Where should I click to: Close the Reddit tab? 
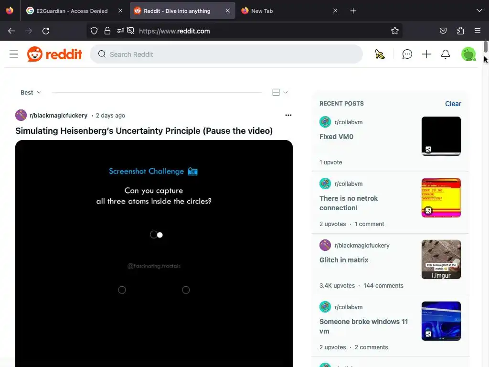[228, 11]
